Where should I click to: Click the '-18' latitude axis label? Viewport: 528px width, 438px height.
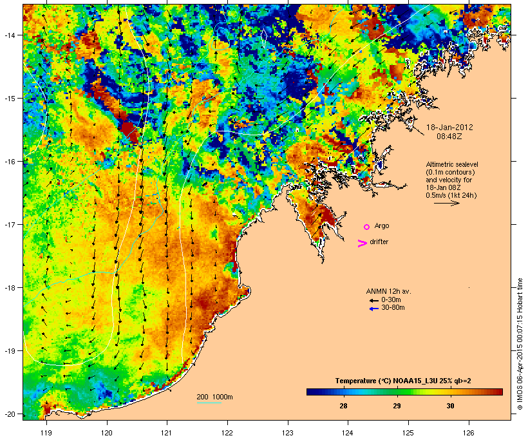[x=10, y=288]
